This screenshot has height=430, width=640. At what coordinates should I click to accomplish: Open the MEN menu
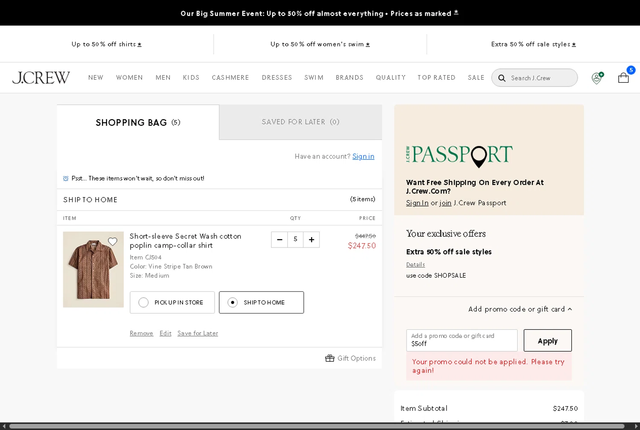[x=163, y=78]
